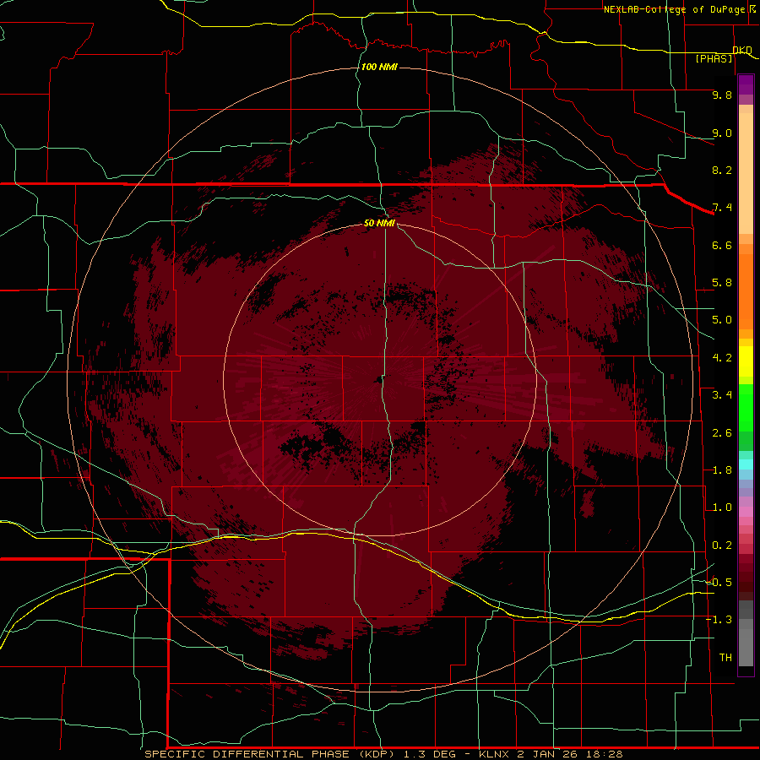The height and width of the screenshot is (760, 760).
Task: Click the -1.3 color scale value
Action: [x=719, y=620]
